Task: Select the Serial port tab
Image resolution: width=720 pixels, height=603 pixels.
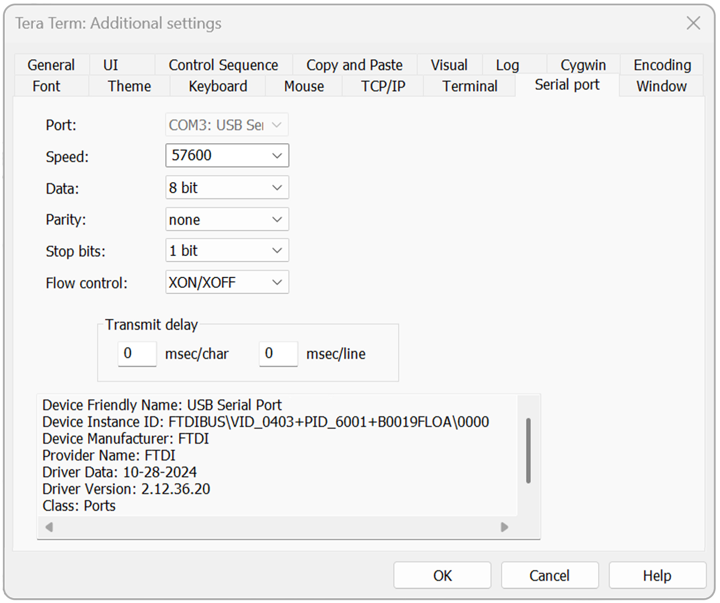Action: 567,85
